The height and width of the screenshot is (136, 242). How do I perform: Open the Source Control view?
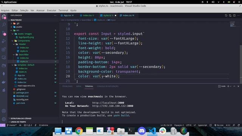point(4,33)
